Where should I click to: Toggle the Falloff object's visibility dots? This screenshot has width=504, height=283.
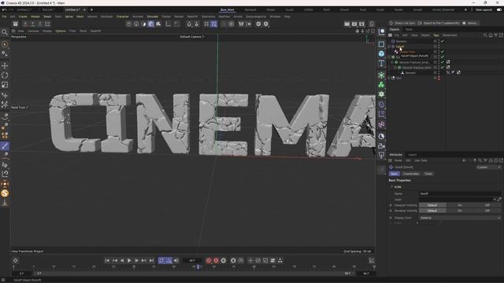(x=439, y=46)
